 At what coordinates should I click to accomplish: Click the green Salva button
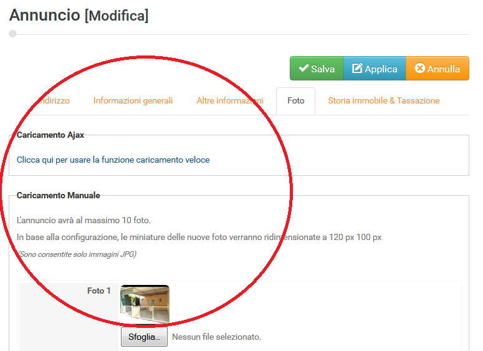[317, 69]
